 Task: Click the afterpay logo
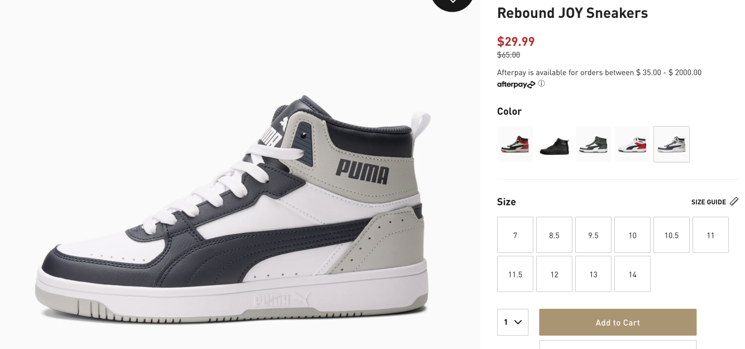[x=516, y=84]
